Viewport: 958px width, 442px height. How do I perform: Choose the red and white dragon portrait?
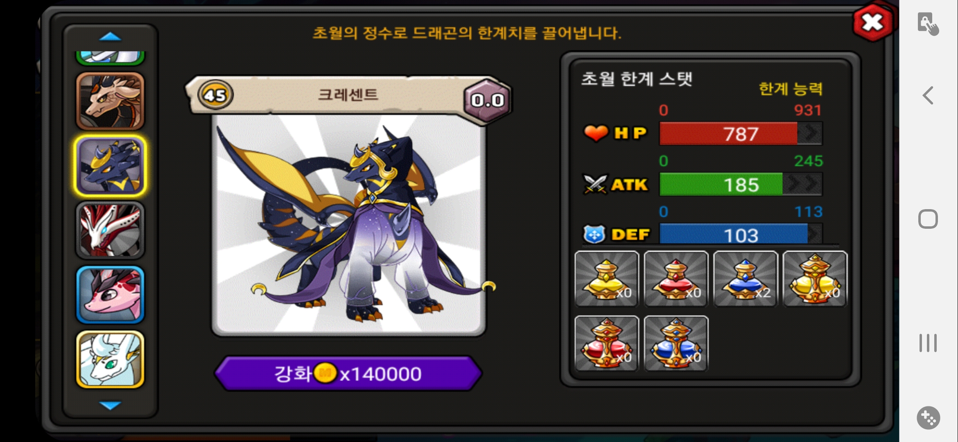tap(110, 230)
